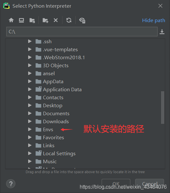Jump to Desktop directory icon
This screenshot has height=193, width=170.
(21, 20)
